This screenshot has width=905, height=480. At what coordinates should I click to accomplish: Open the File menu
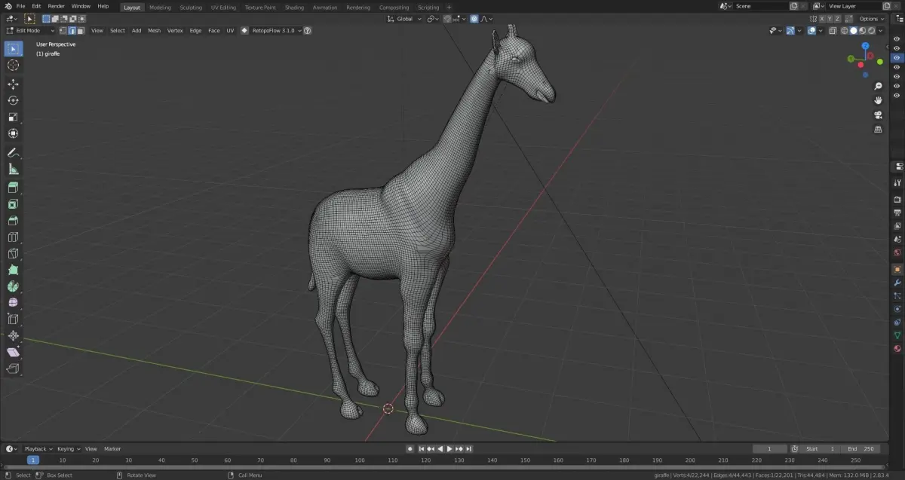[x=20, y=6]
